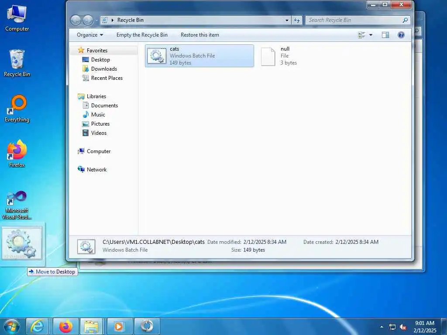Close the Recycle Bin window
447x335 pixels.
pos(402,4)
